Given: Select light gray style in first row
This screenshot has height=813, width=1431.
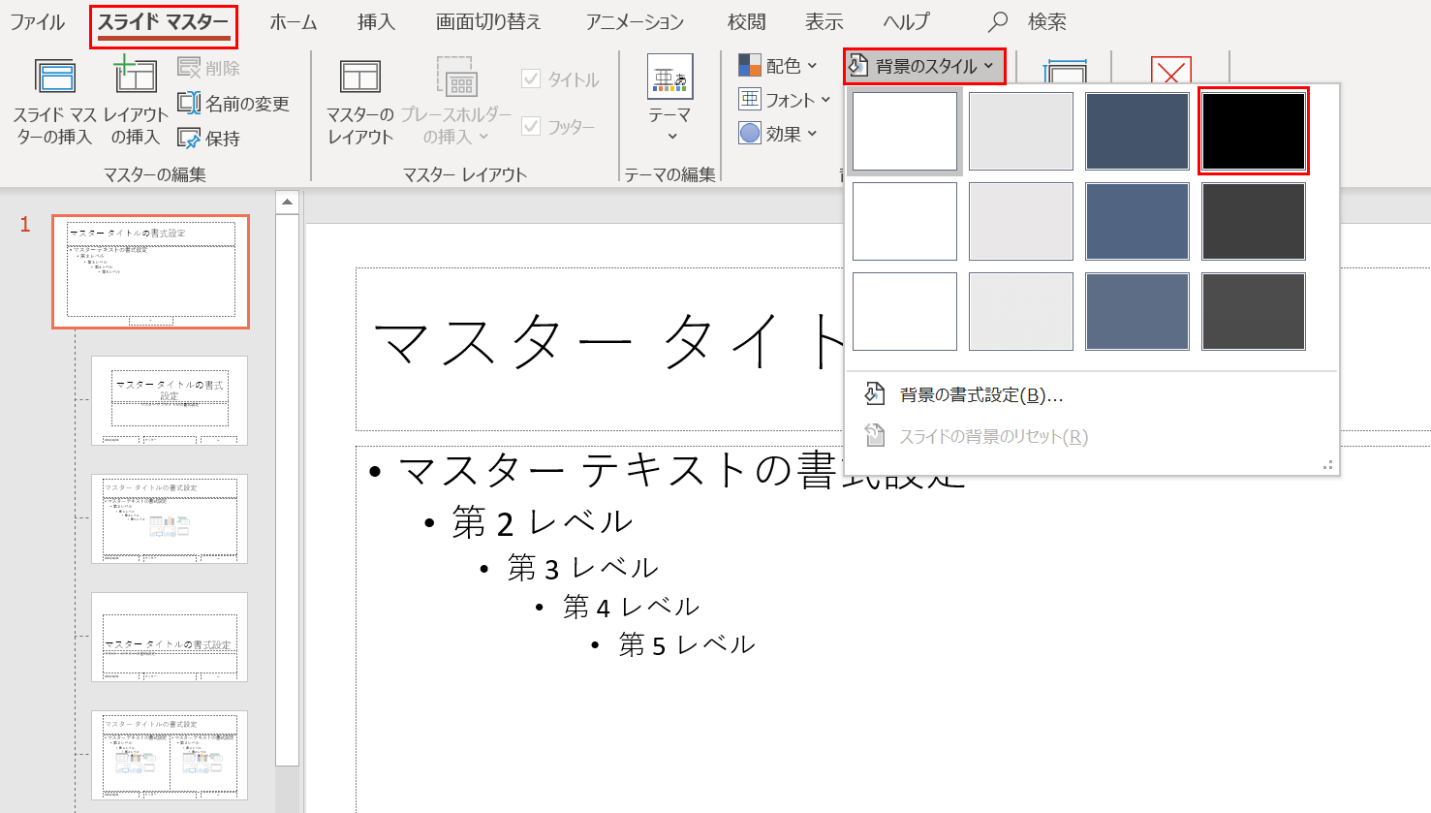Looking at the screenshot, I should (1021, 131).
